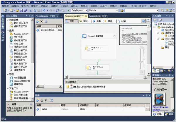Click the Open File toolbar icon
The image size is (176, 122).
[x=17, y=11]
